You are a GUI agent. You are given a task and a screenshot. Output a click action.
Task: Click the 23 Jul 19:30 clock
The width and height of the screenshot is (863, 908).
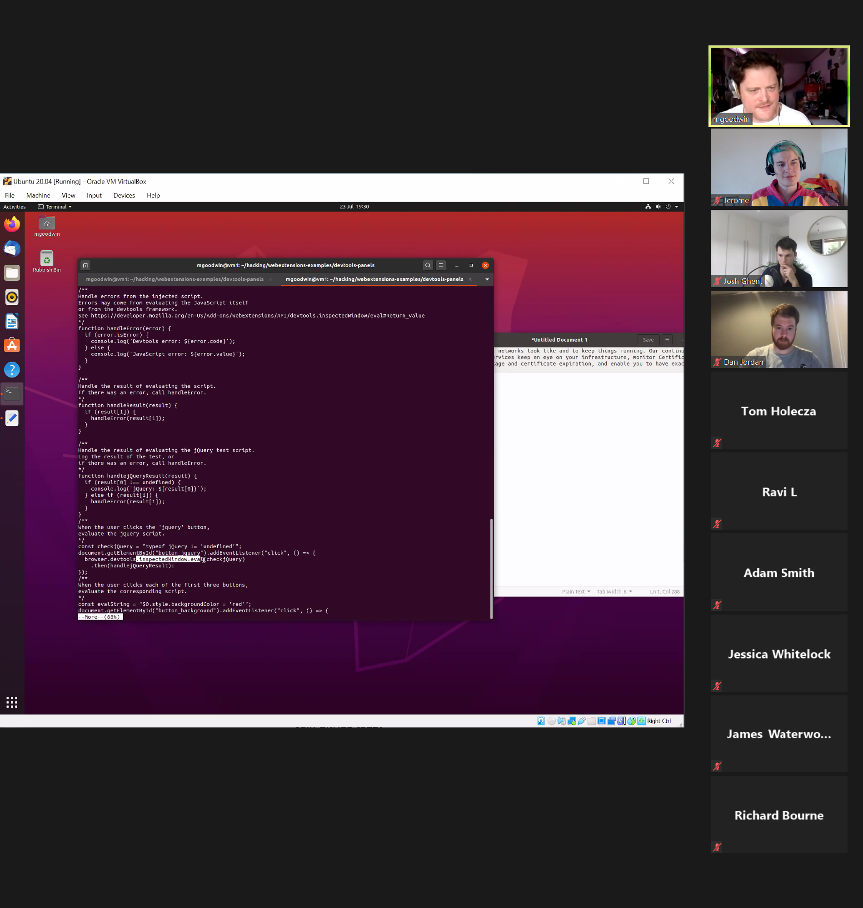354,207
